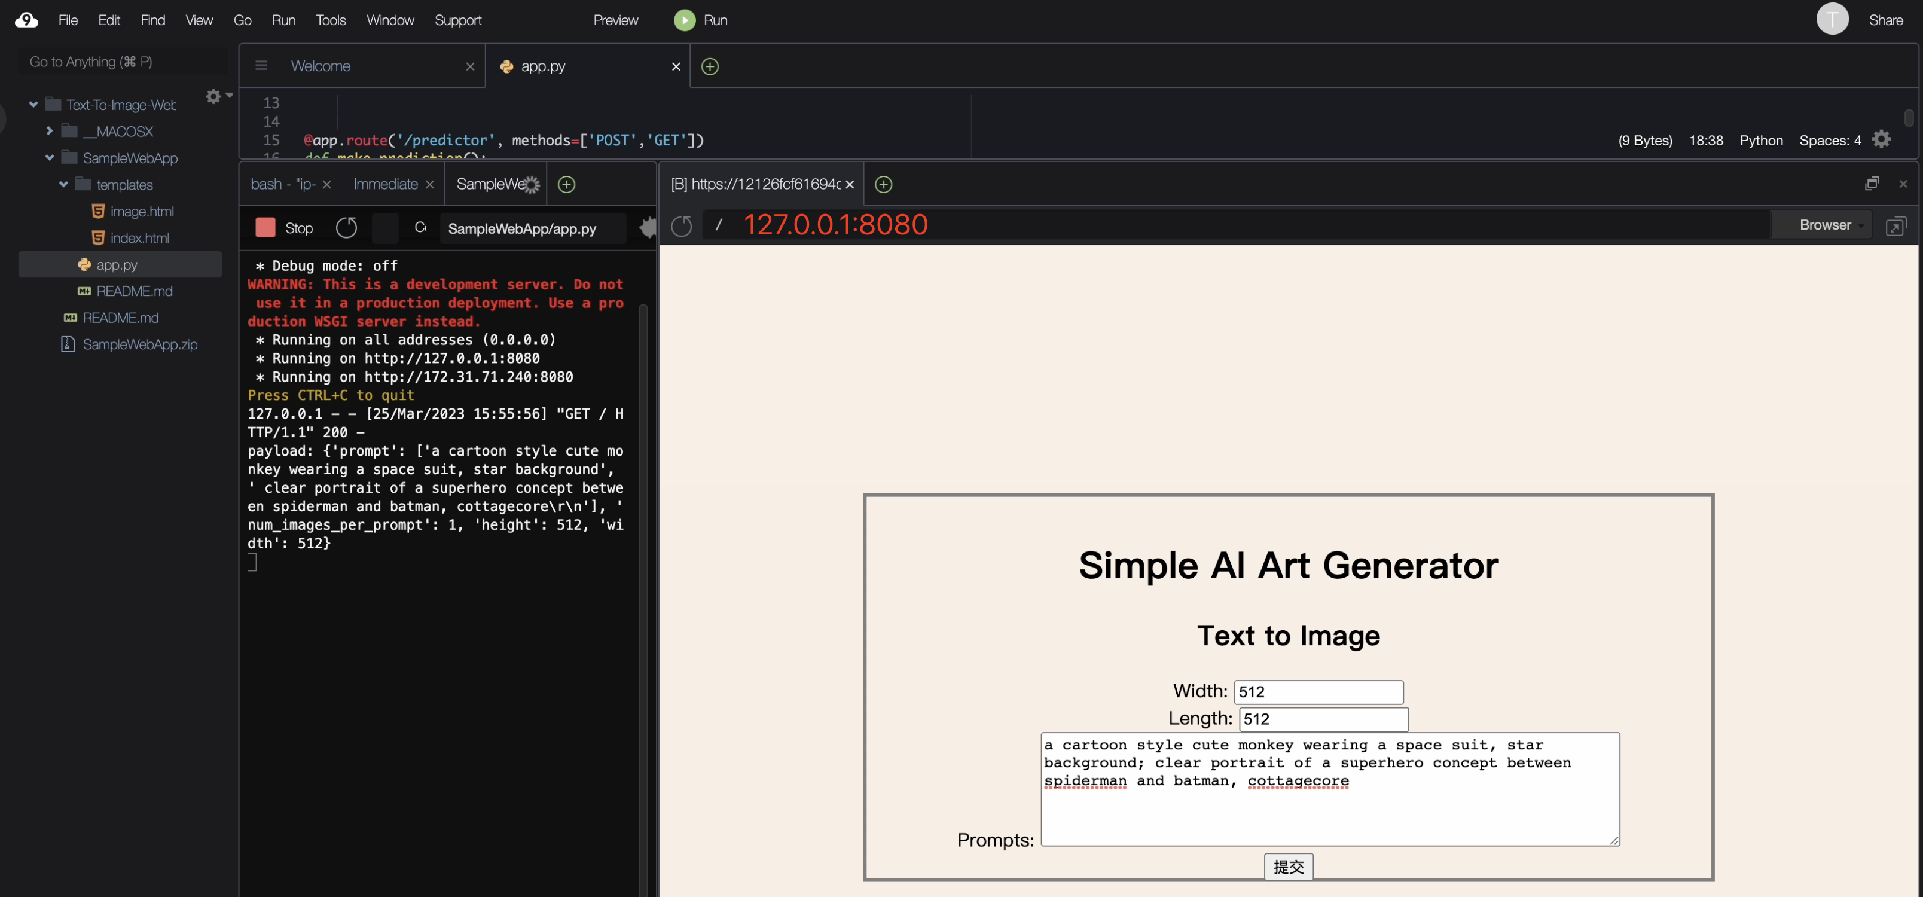Open the Go menu

[243, 20]
